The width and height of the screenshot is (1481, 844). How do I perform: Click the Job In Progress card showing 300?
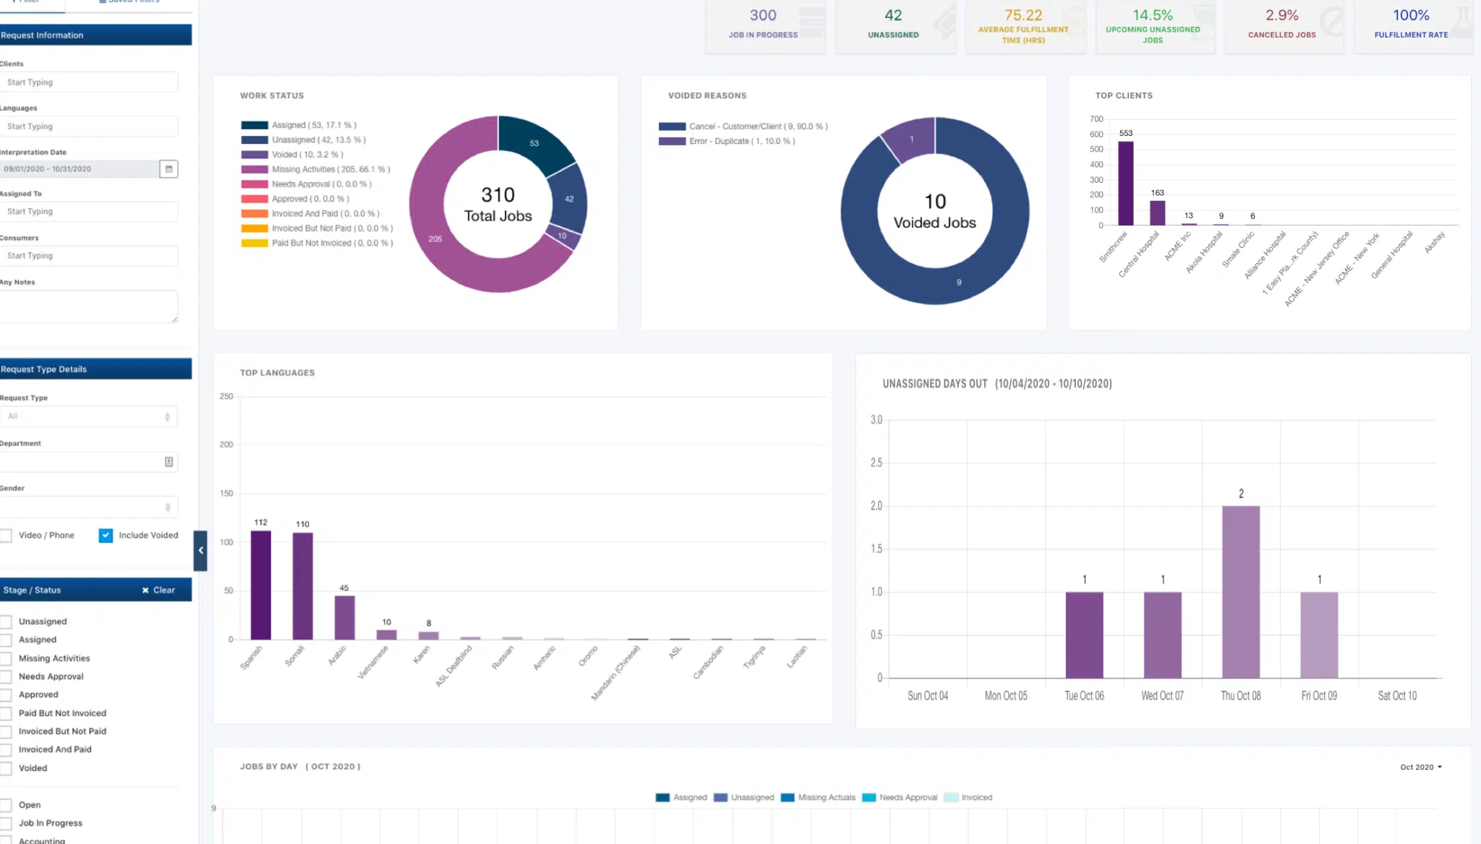click(x=763, y=25)
